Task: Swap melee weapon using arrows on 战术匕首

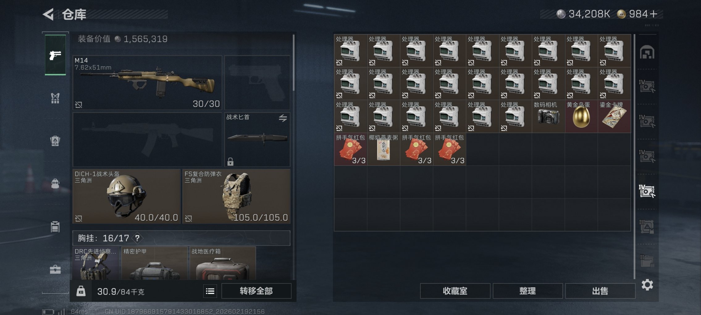Action: (283, 118)
